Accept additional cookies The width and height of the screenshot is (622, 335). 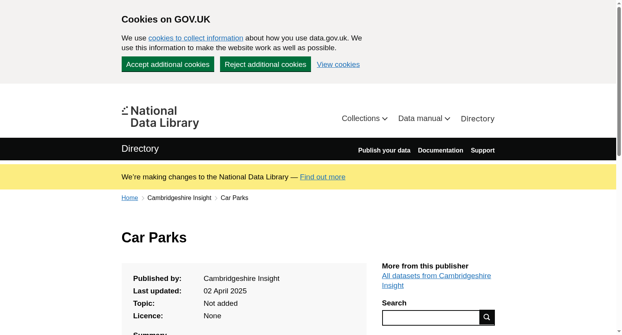coord(168,64)
